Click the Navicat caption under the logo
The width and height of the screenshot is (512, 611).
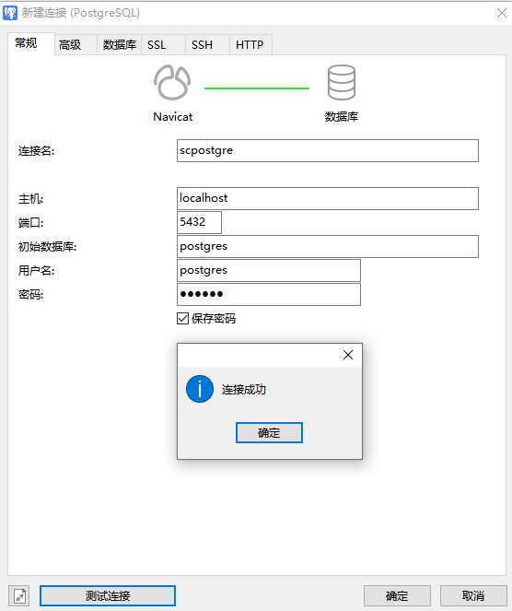[172, 116]
